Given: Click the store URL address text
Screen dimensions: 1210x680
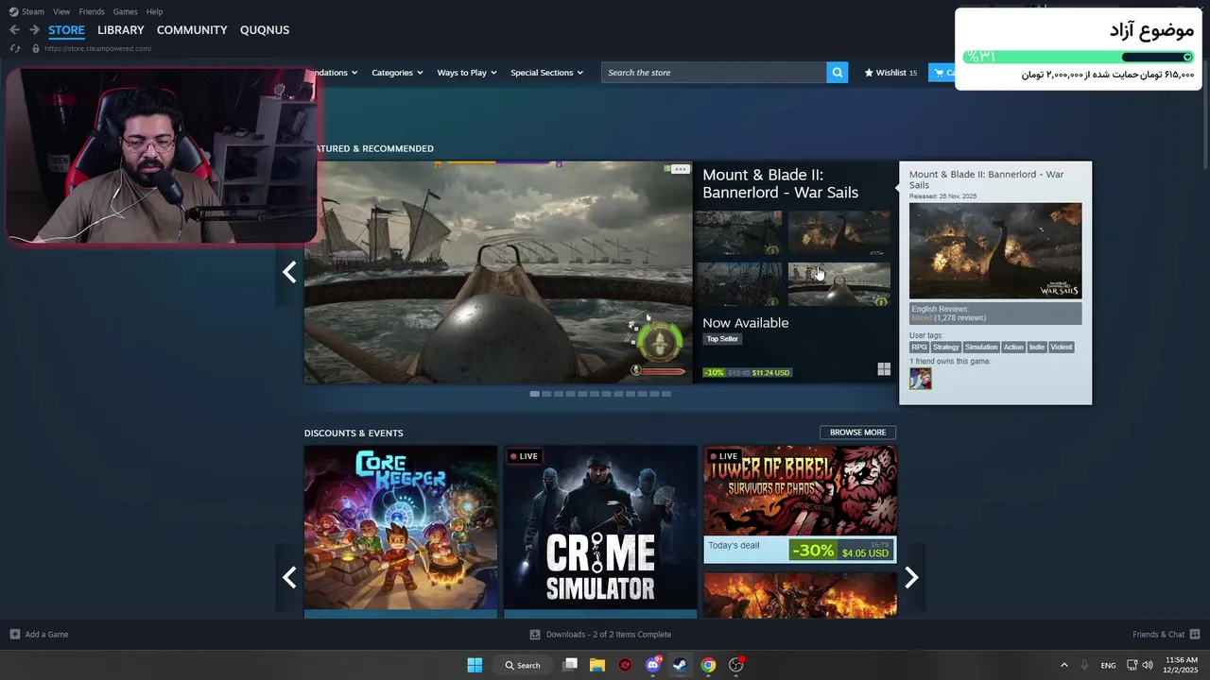Looking at the screenshot, I should [97, 48].
